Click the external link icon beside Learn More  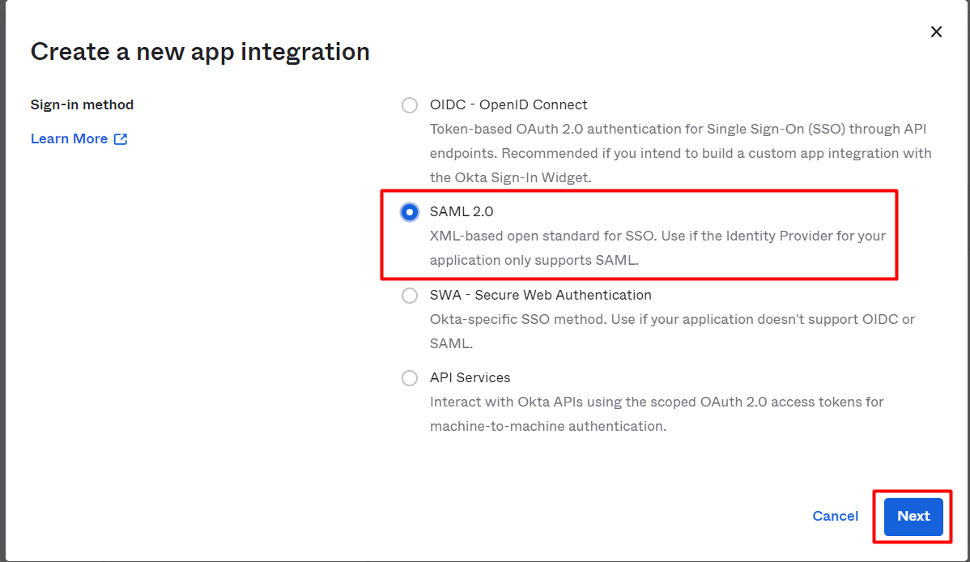[121, 139]
